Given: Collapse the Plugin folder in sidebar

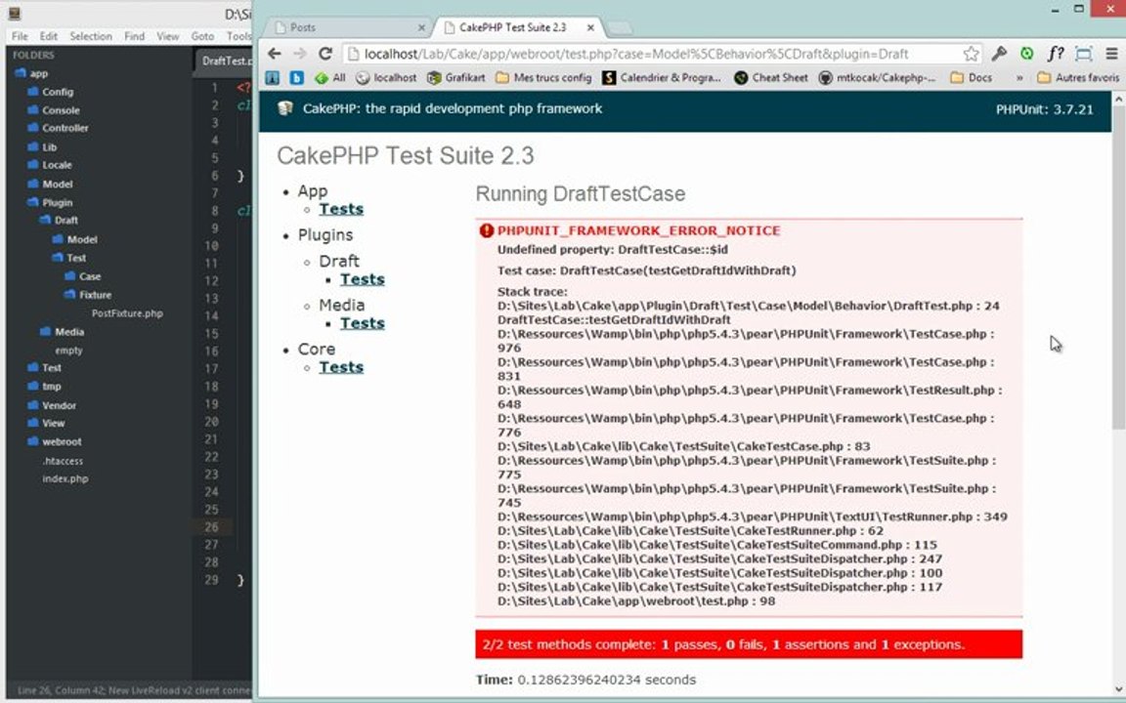Looking at the screenshot, I should (50, 202).
